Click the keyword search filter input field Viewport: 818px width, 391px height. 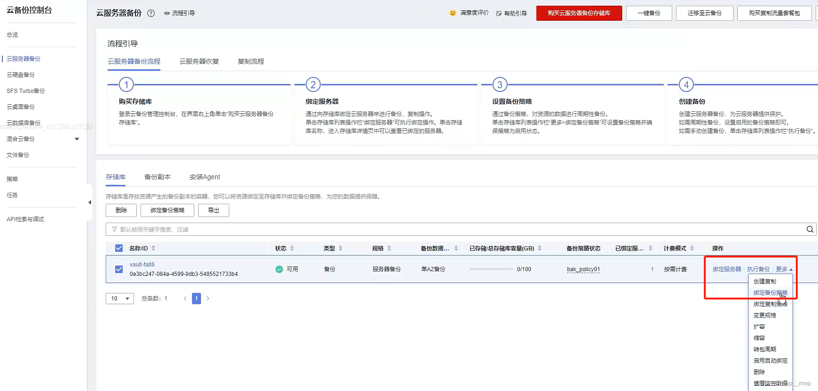click(461, 229)
